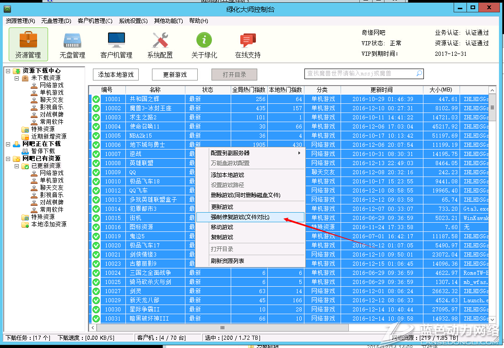
Task: Open the 在线支持 chat icon
Action: tap(248, 41)
